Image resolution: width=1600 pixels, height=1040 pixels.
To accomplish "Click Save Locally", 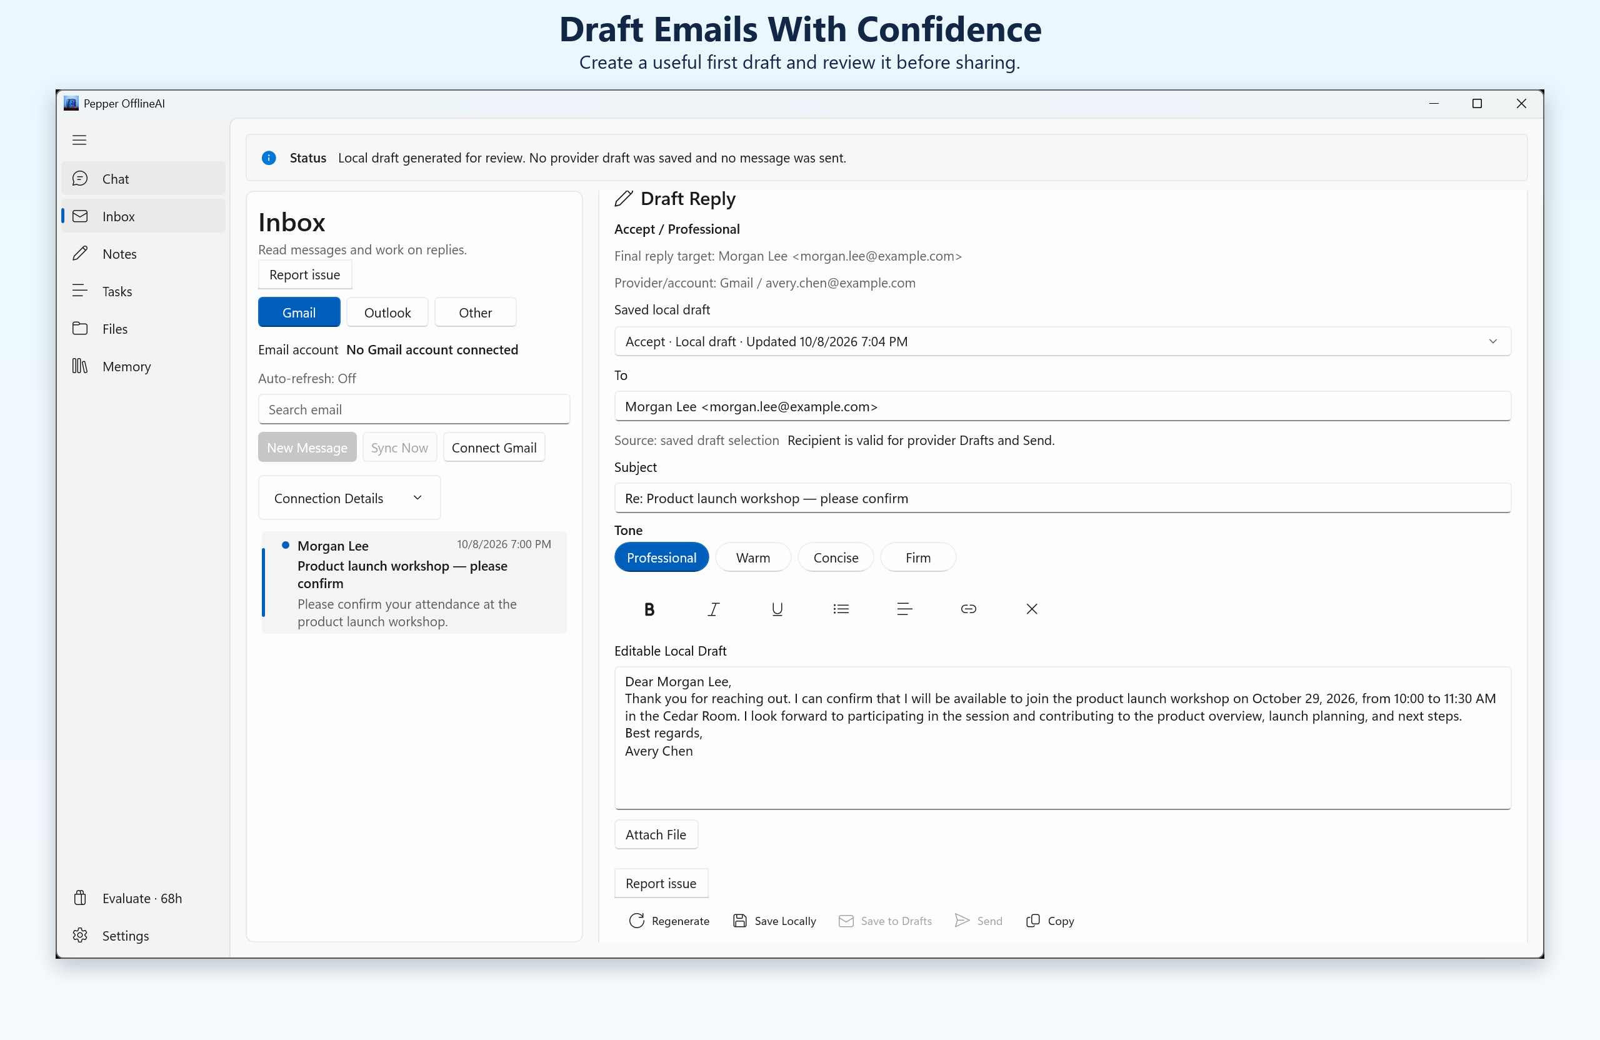I will [774, 921].
